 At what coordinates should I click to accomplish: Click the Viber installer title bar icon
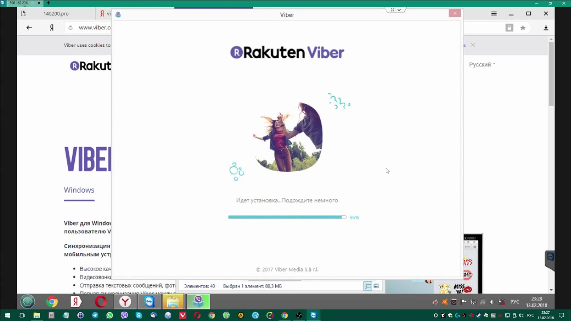pos(118,15)
